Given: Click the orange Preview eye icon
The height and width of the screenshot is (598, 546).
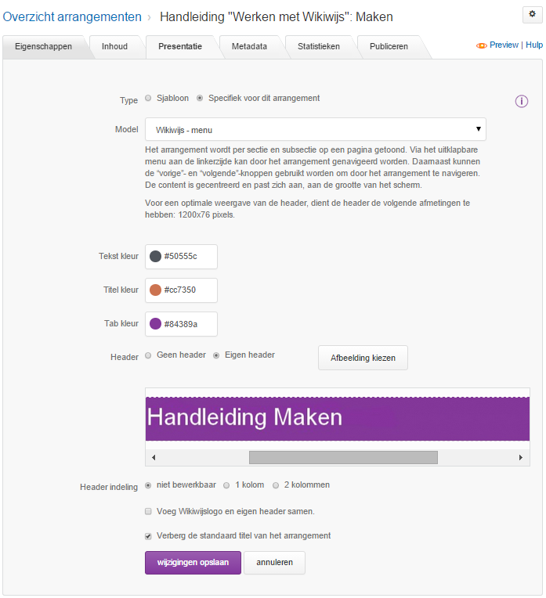Looking at the screenshot, I should point(482,46).
